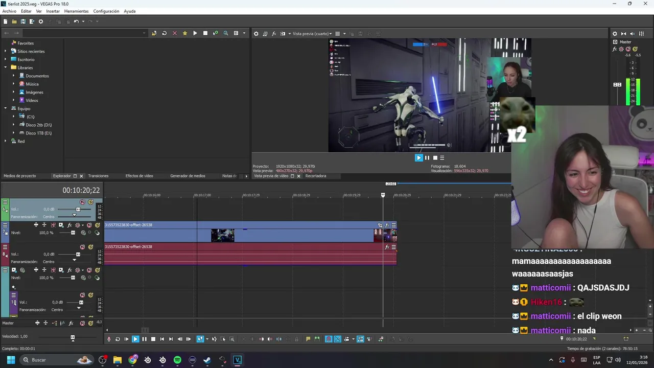
Task: Click the track 6 volume slider handle
Action: click(x=78, y=209)
